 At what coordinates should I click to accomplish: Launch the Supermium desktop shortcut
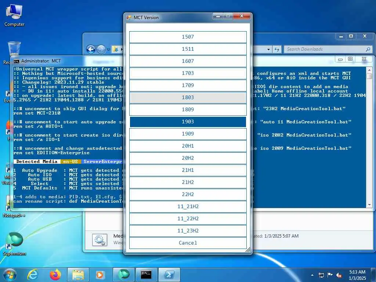pos(14,243)
